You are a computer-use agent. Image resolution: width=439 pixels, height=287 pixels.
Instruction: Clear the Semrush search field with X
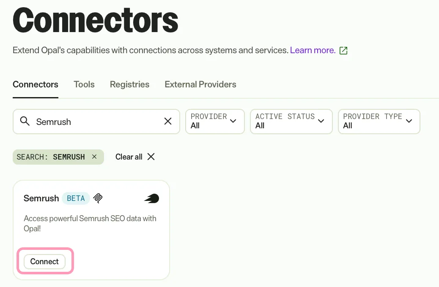[x=168, y=121]
